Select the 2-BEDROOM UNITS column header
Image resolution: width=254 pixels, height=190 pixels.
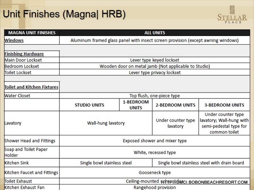[175, 105]
